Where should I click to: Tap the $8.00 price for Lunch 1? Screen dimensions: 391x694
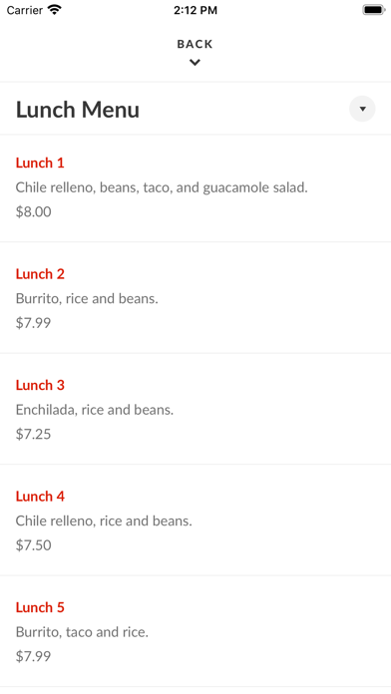[34, 211]
